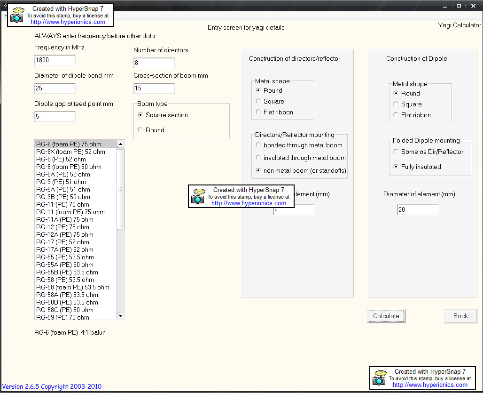Select RG-8A (PE) 52 ohm cable
483x393 pixels.
tap(76, 174)
